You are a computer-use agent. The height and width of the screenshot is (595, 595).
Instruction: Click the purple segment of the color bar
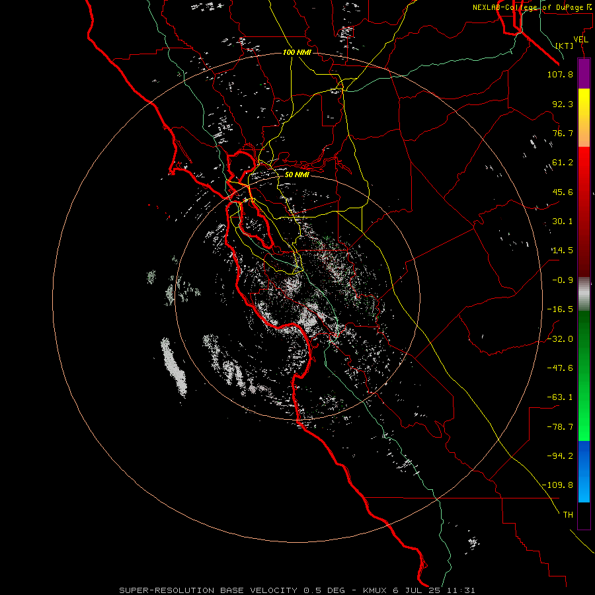point(584,73)
